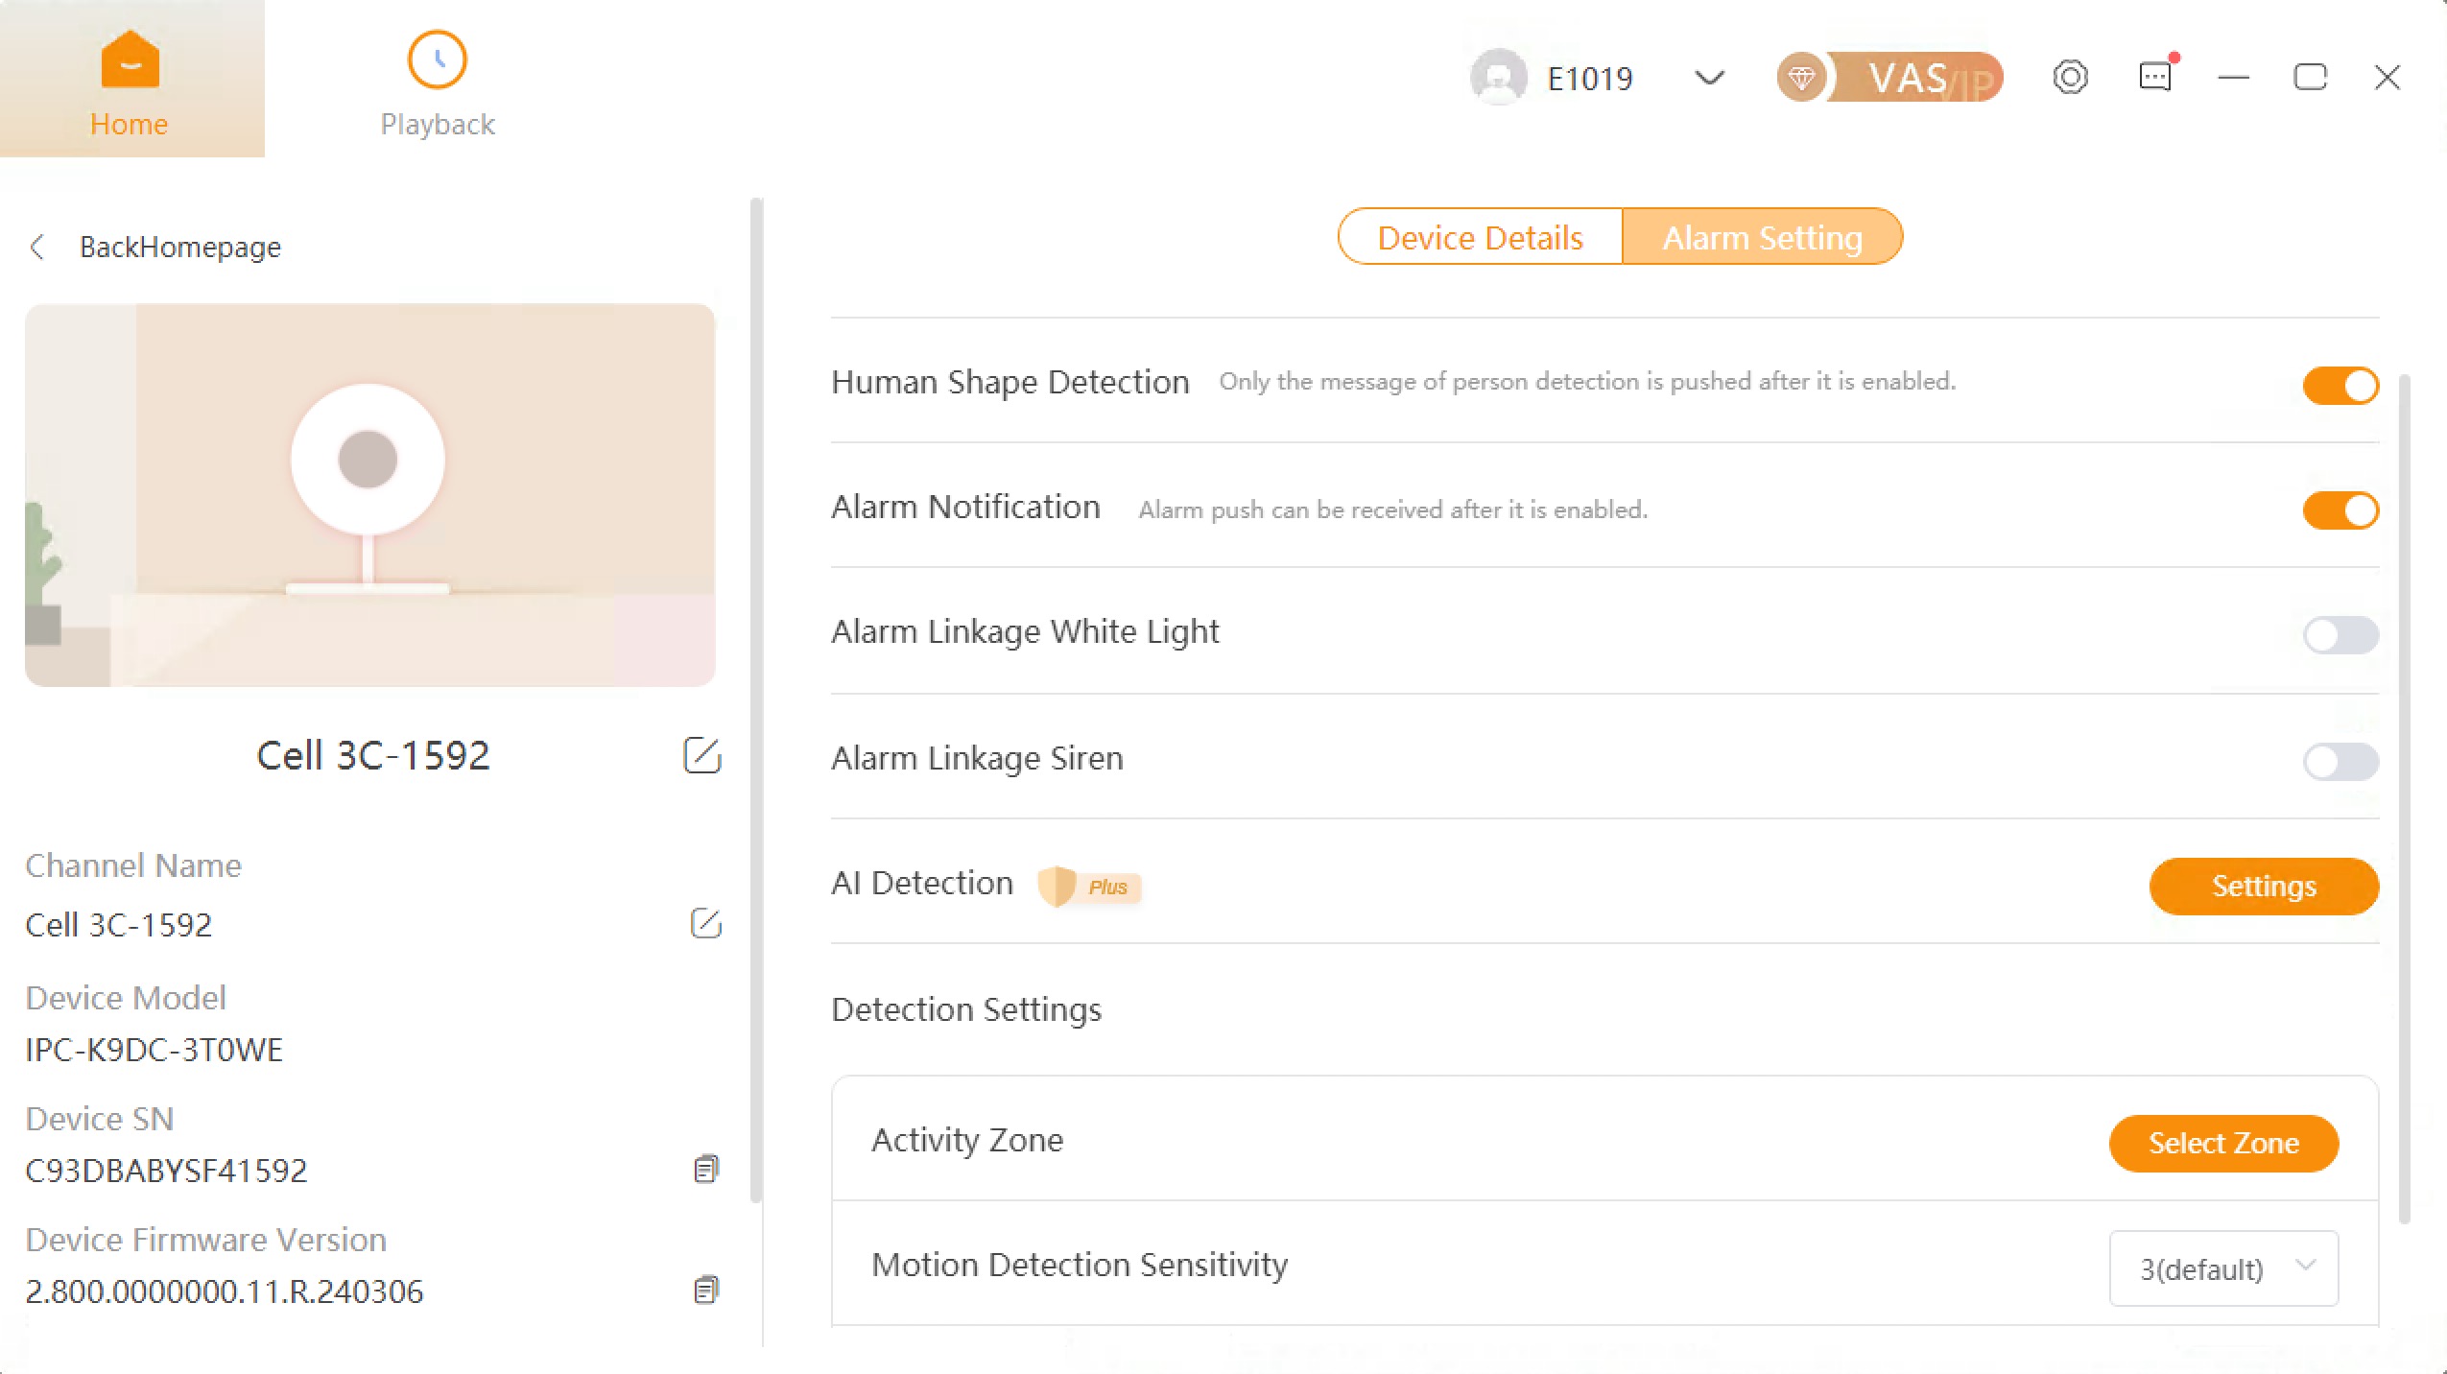
Task: Copy the Device SN
Action: pyautogui.click(x=705, y=1169)
